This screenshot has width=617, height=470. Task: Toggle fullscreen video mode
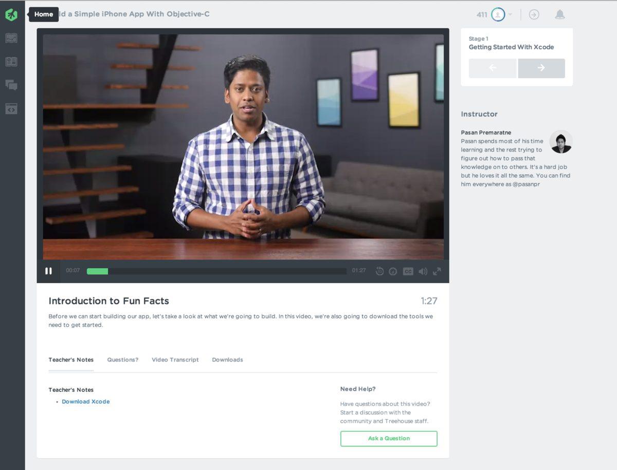[x=437, y=271]
